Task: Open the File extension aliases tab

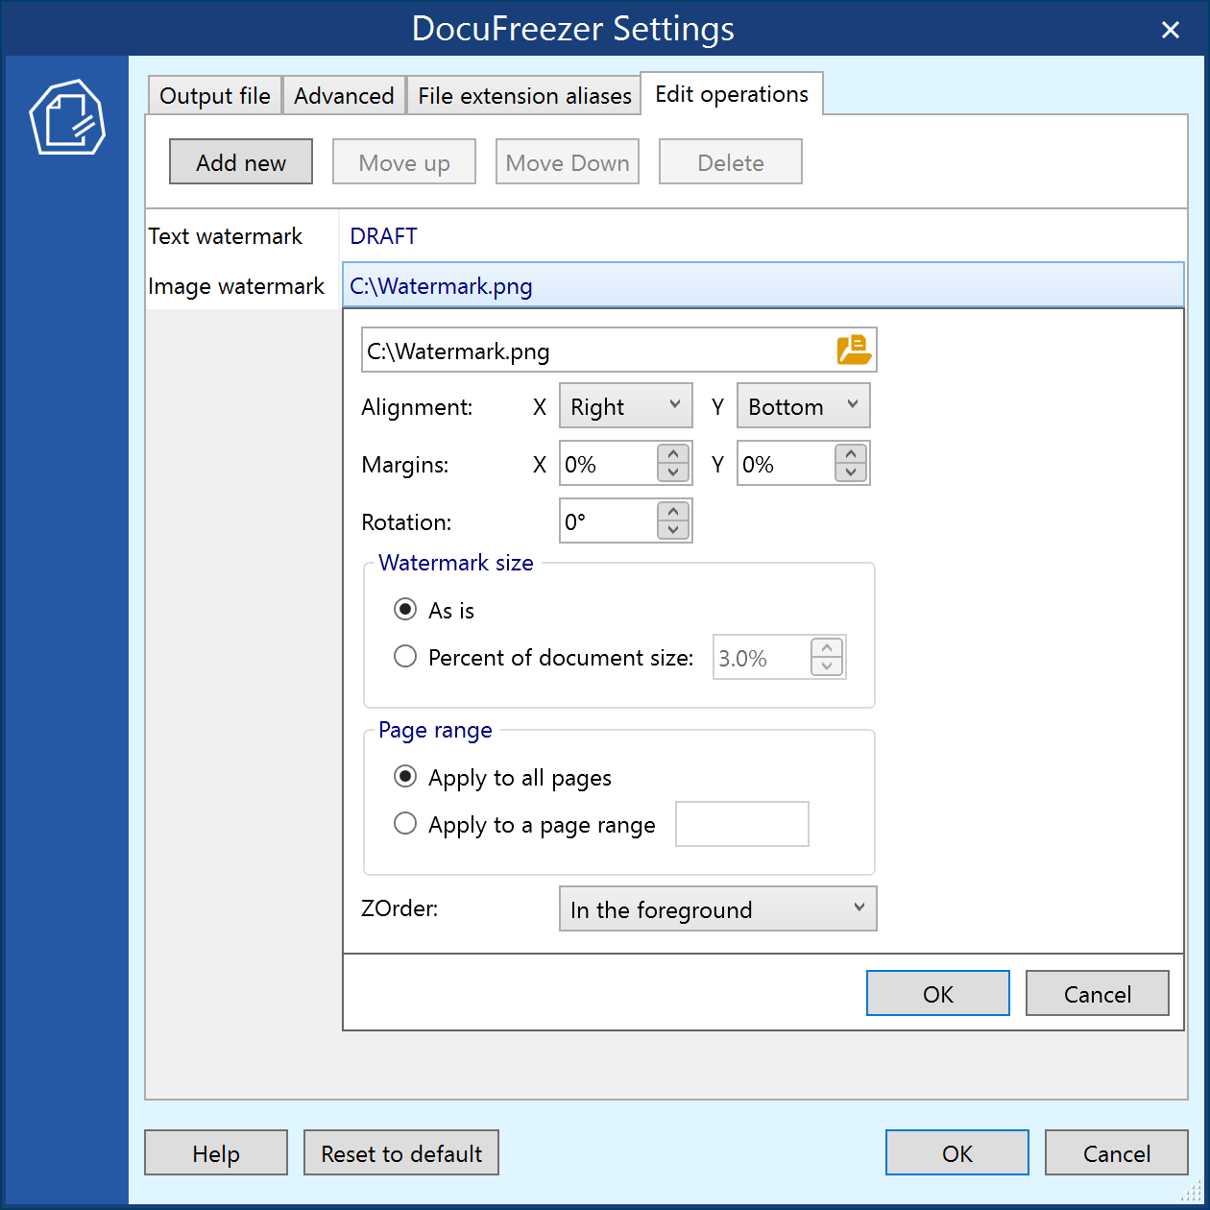Action: [524, 96]
